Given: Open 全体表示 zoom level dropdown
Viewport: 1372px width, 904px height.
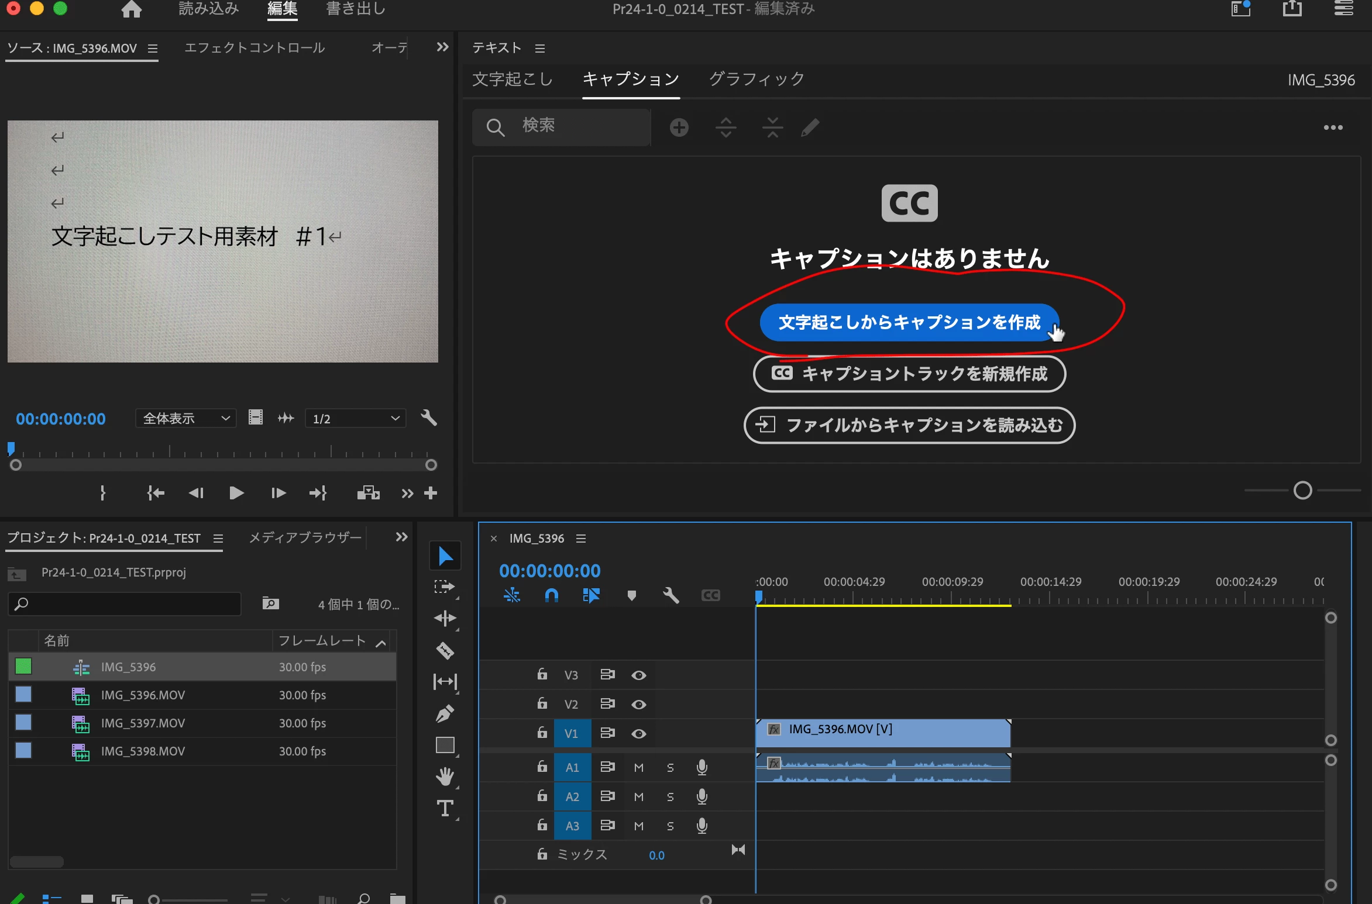Looking at the screenshot, I should click(x=185, y=419).
